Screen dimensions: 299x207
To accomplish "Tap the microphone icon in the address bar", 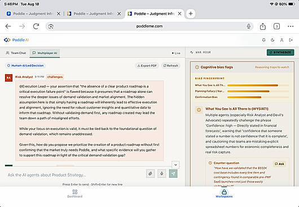I will 248,26.
